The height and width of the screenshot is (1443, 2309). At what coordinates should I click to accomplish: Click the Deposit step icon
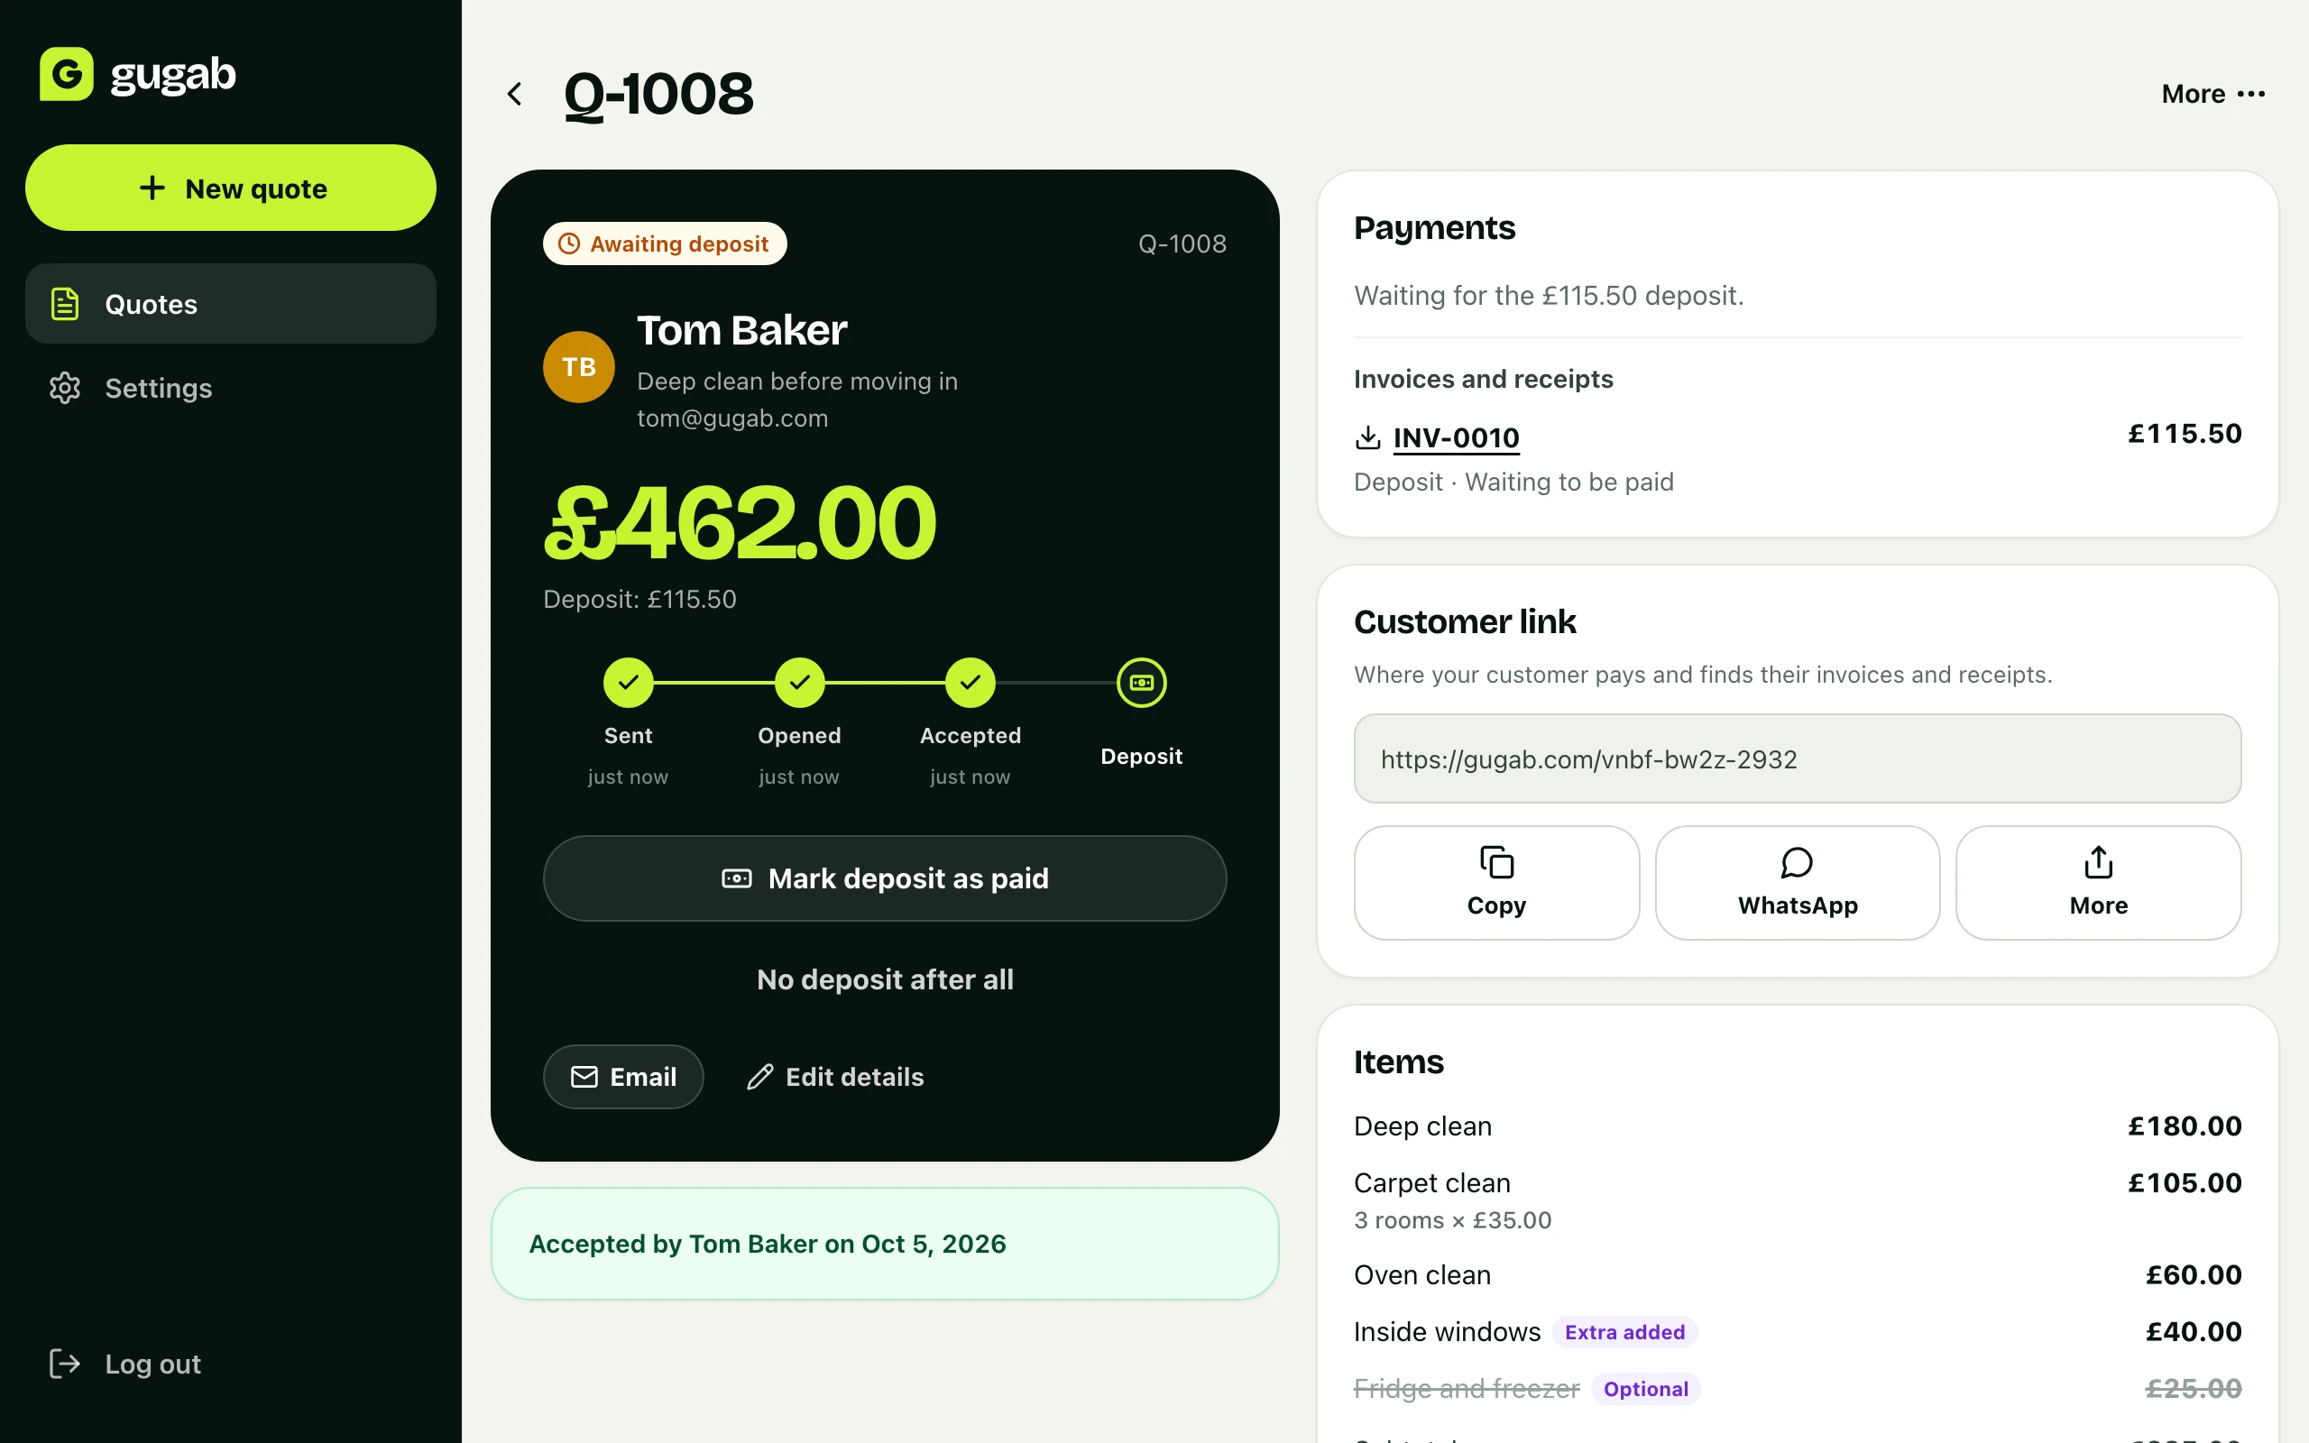point(1141,683)
